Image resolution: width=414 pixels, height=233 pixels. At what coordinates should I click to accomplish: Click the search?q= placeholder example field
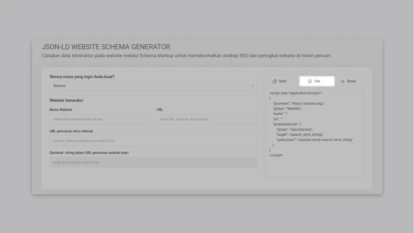153,140
